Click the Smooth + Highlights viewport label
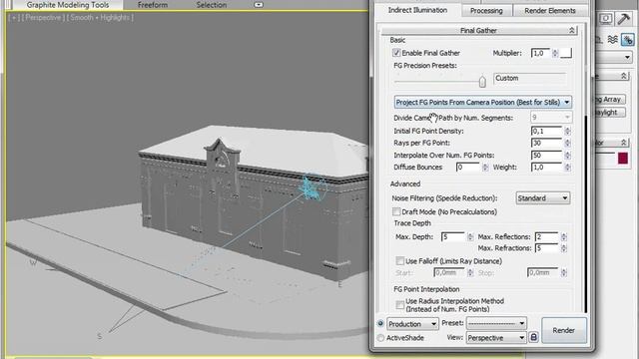Image resolution: width=639 pixels, height=359 pixels. [x=100, y=18]
